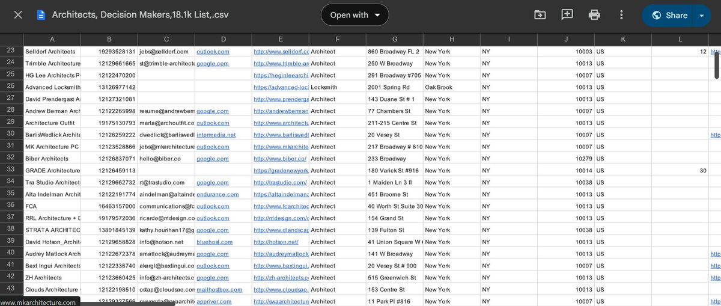Click bluehost.com provider link
This screenshot has width=721, height=306.
click(x=214, y=242)
